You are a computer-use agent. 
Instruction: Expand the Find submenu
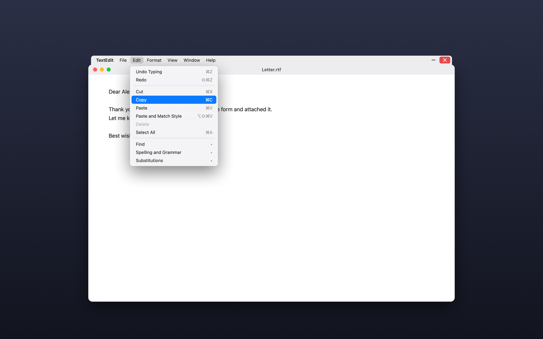(174, 144)
